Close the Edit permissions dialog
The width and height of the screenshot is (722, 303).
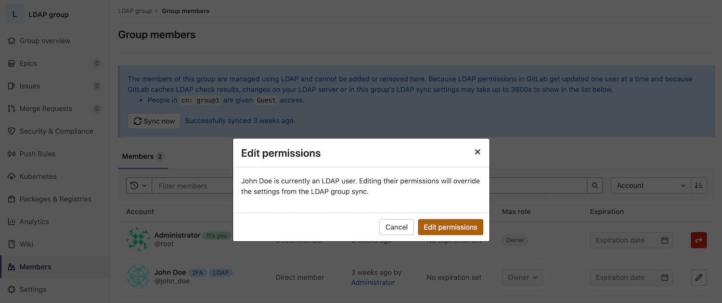[477, 152]
